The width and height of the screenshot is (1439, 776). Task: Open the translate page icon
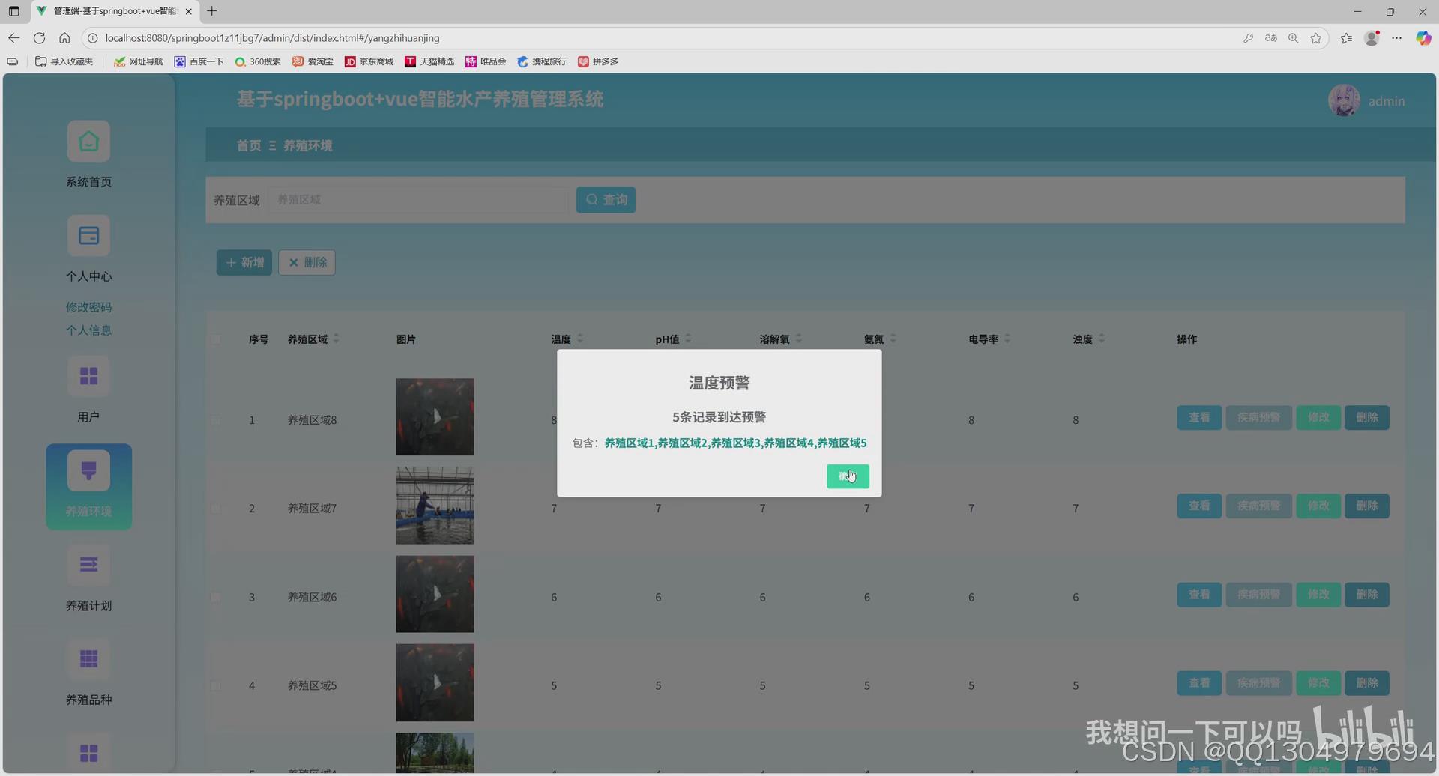coord(1271,38)
